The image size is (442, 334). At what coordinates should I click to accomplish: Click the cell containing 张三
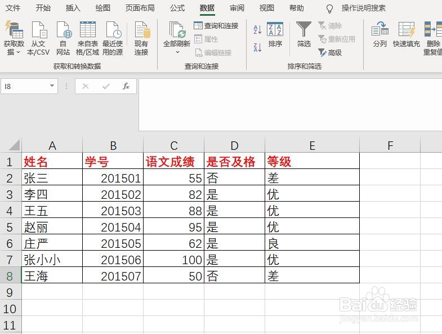52,178
